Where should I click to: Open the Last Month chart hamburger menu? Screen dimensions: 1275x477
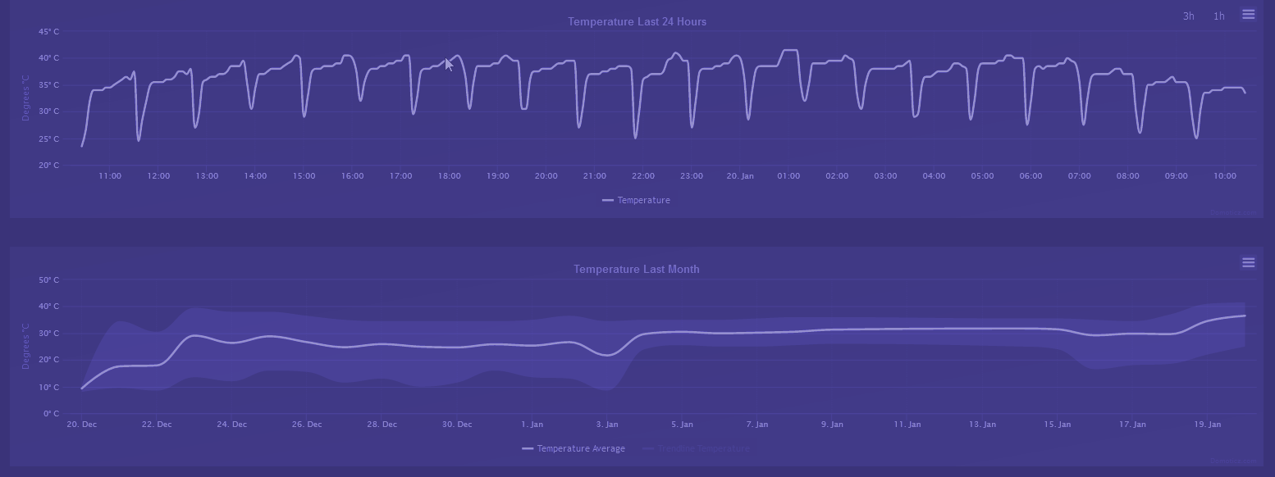[1248, 262]
